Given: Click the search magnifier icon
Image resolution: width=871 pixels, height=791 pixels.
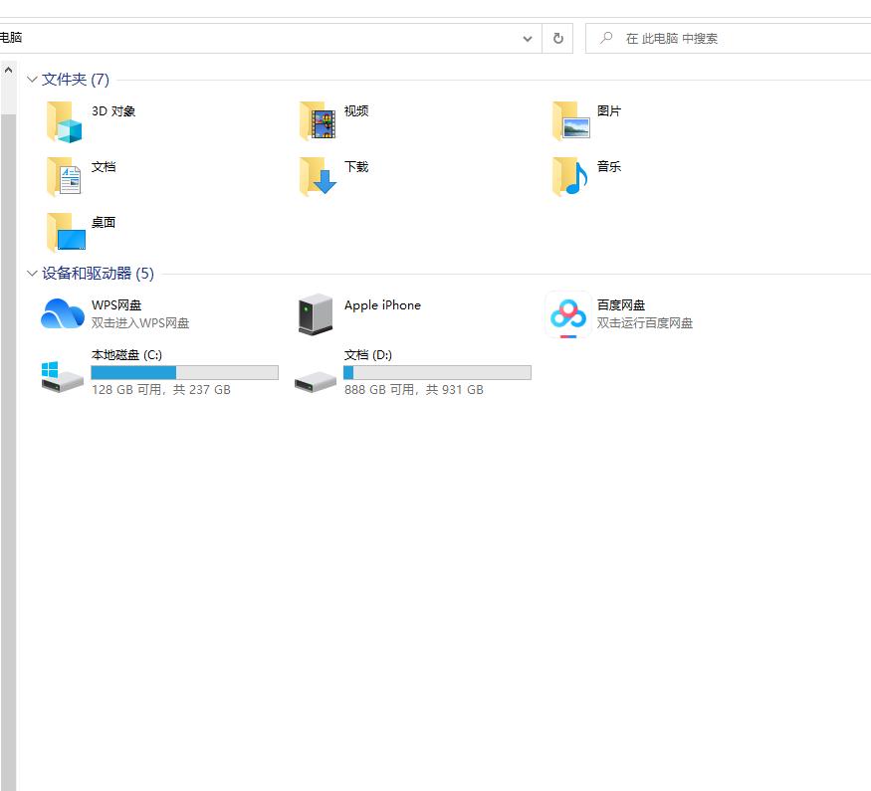Looking at the screenshot, I should click(x=606, y=38).
